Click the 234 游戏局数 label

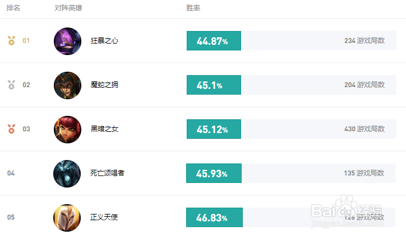[365, 41]
